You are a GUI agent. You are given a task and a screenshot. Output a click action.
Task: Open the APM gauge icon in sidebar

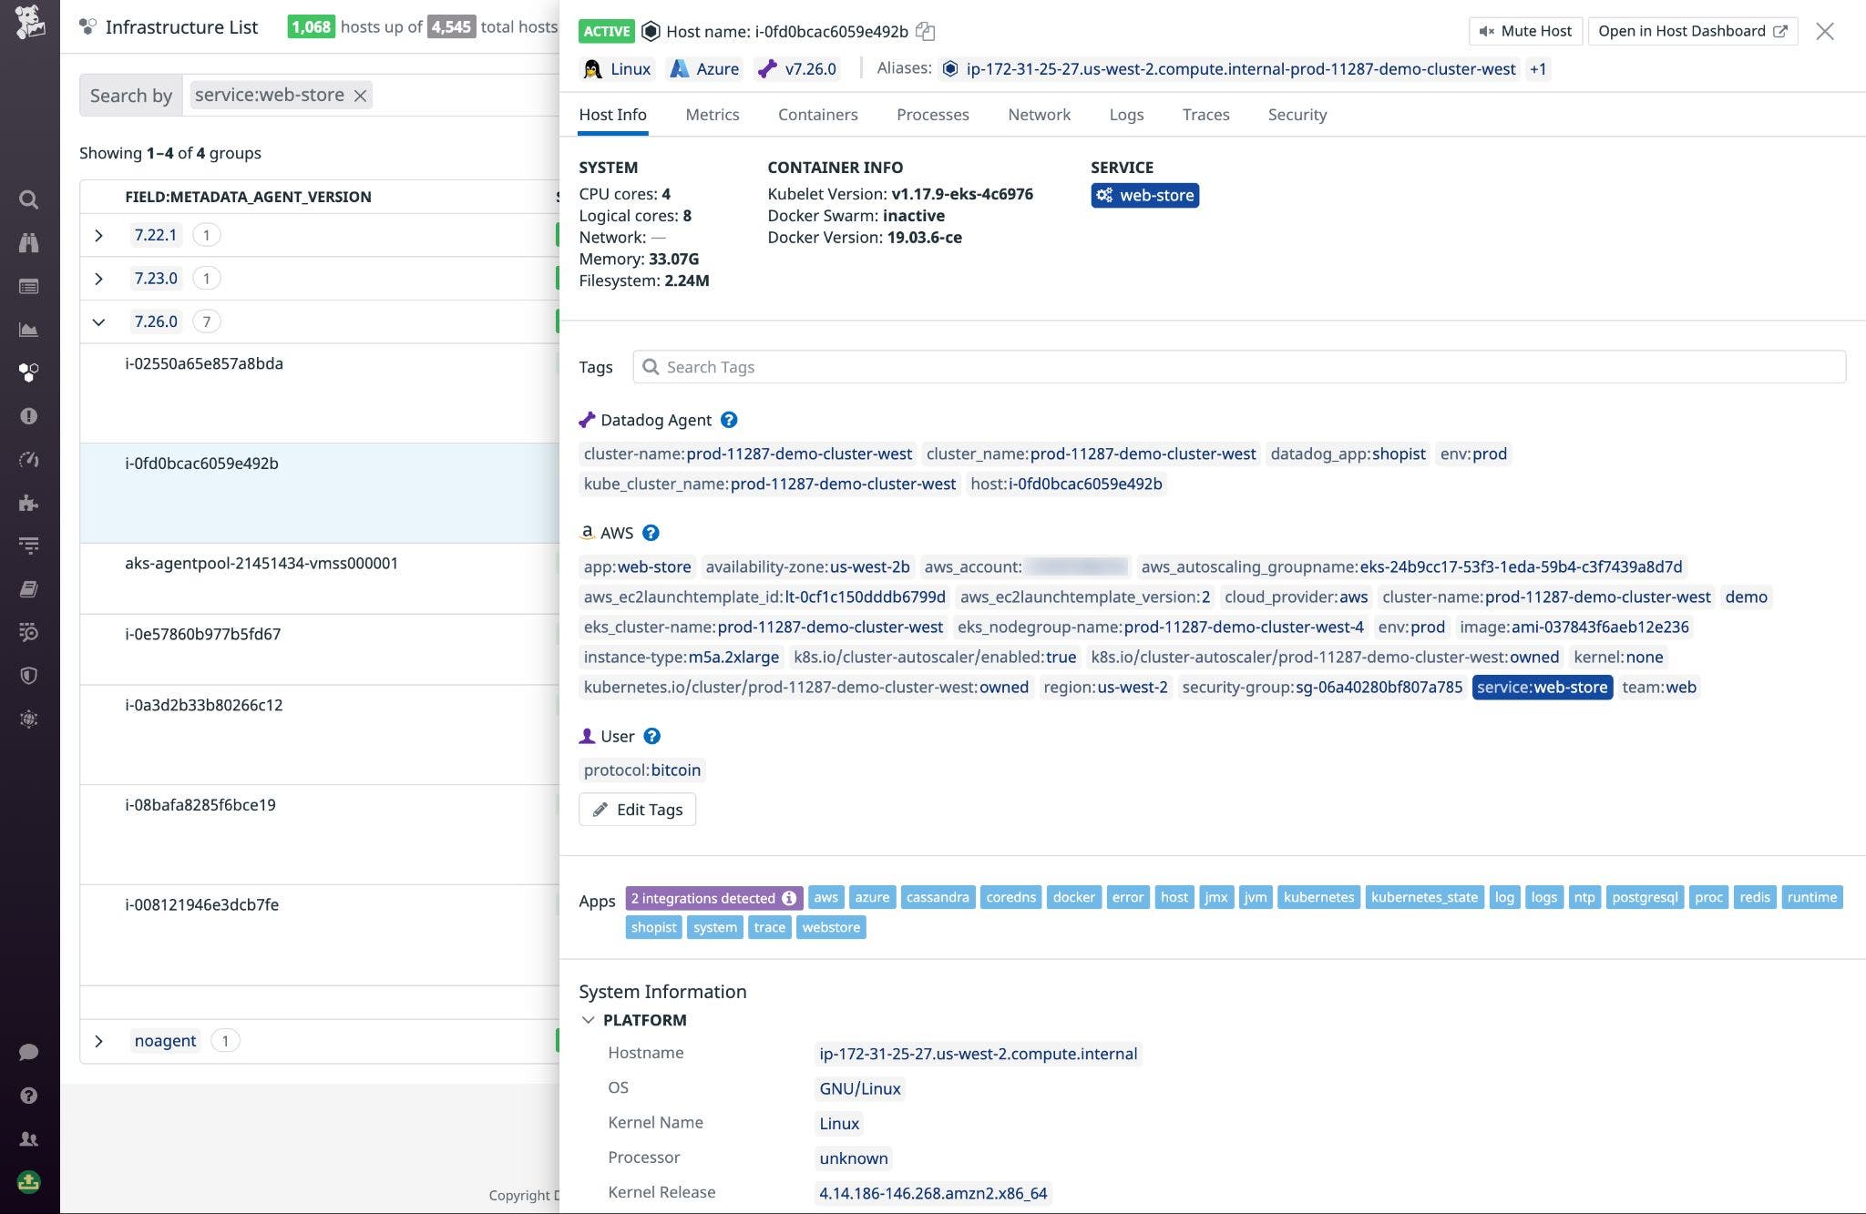pos(29,460)
